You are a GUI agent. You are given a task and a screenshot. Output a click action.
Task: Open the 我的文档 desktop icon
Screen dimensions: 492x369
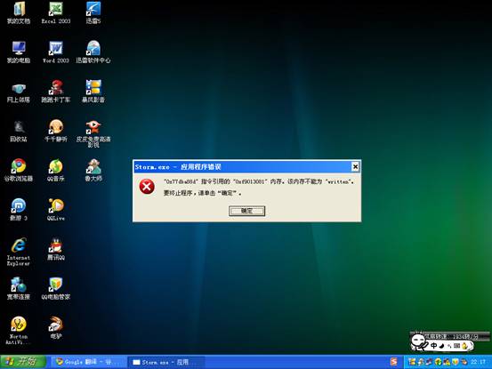click(x=19, y=13)
